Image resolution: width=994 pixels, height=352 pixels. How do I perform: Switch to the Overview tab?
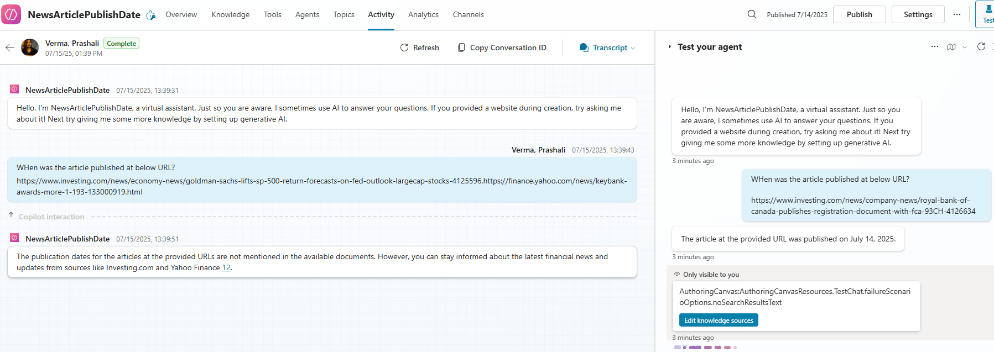coord(181,14)
